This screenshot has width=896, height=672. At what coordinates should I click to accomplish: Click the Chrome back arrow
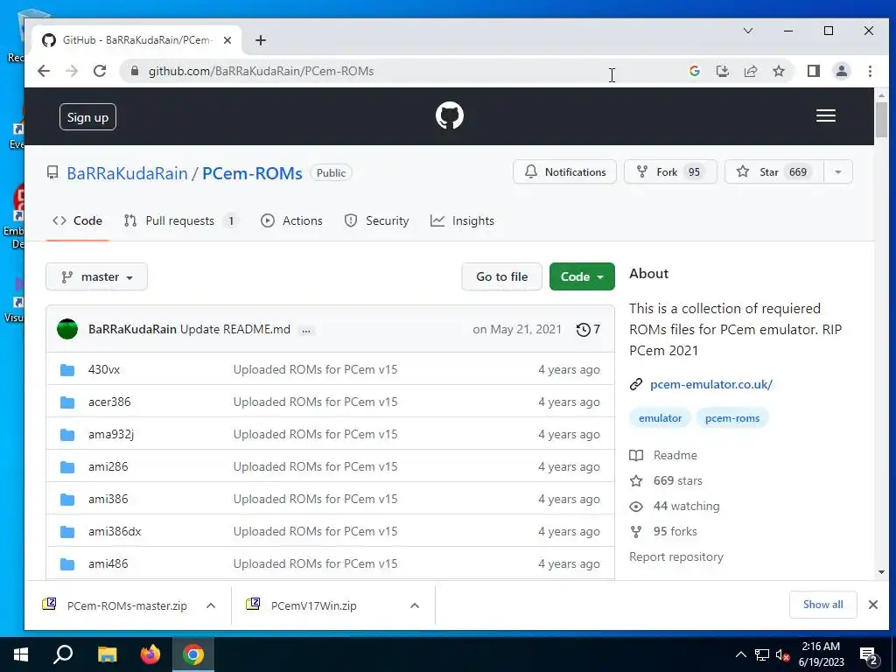44,71
